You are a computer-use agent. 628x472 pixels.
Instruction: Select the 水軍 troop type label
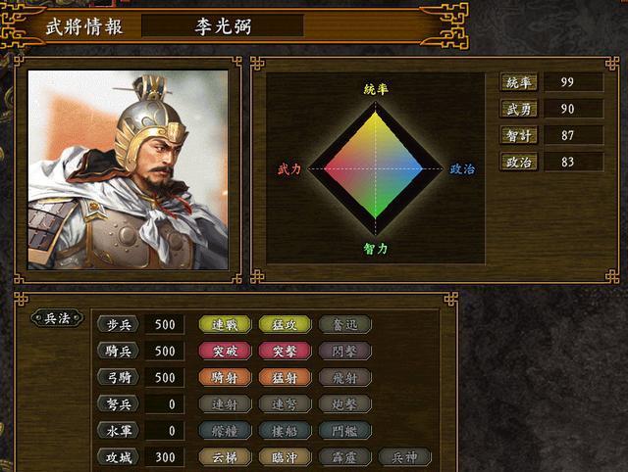coord(119,431)
